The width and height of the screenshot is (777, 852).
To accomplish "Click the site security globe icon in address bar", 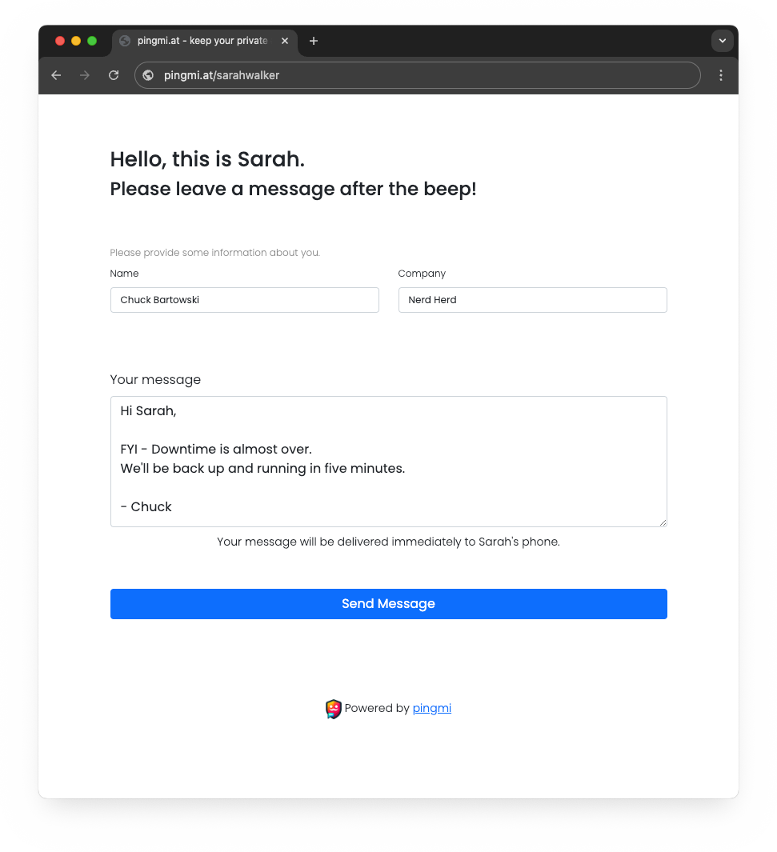I will click(147, 74).
